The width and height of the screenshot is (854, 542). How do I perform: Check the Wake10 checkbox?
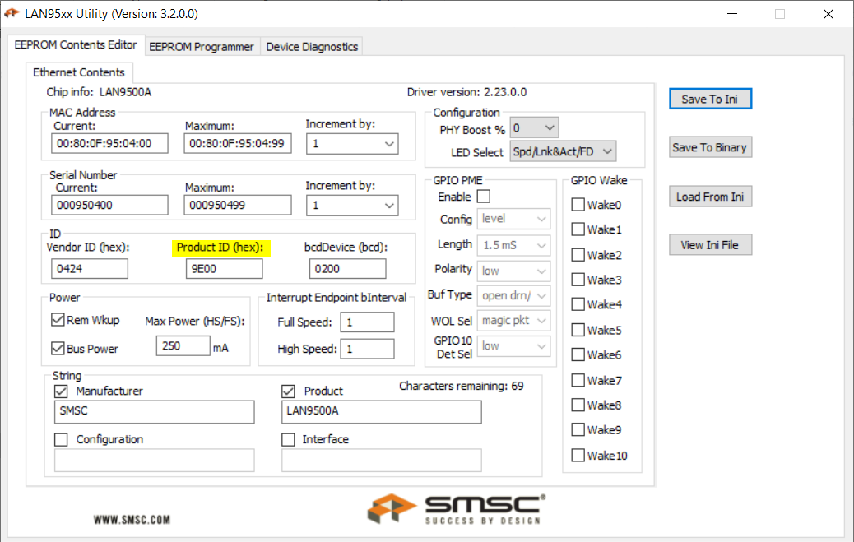pos(578,456)
